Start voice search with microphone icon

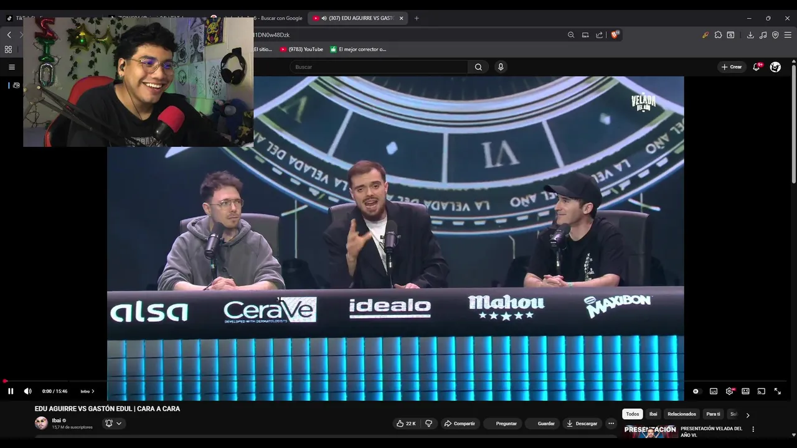501,67
